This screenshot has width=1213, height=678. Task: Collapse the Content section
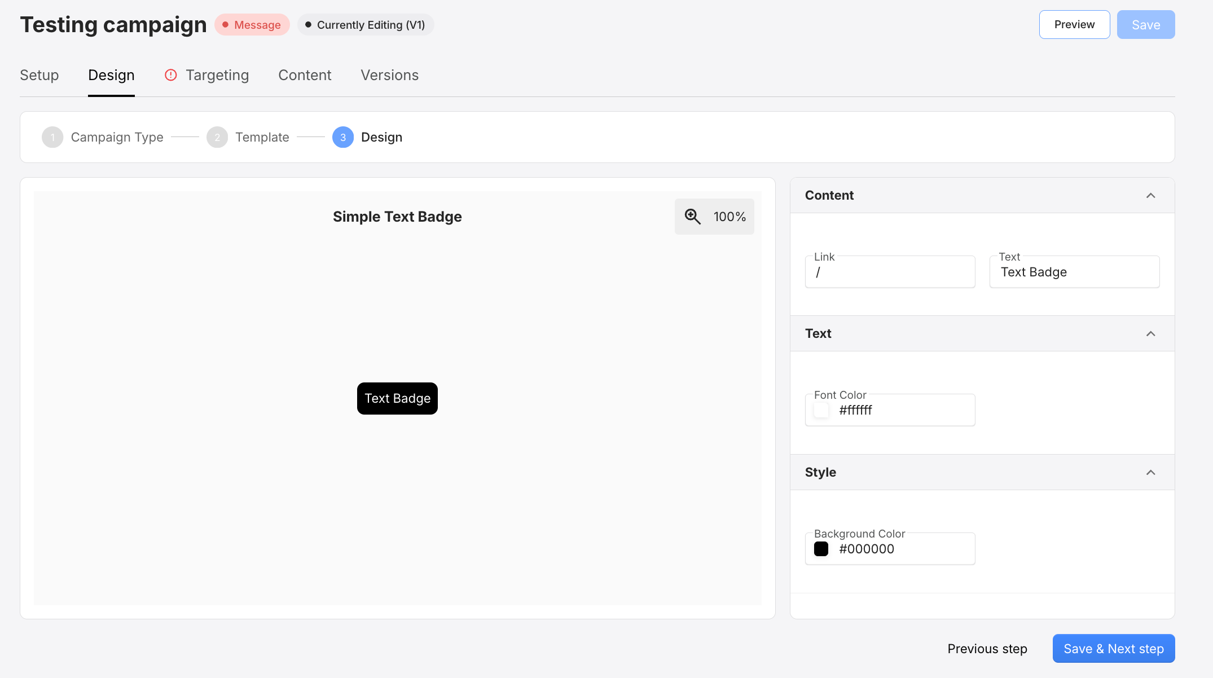(x=1151, y=195)
